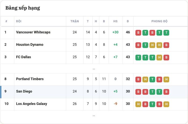Image resolution: width=188 pixels, height=124 pixels.
Task: Expand hidden rows between FC Dallas and Portland
Action: pos(94,69)
